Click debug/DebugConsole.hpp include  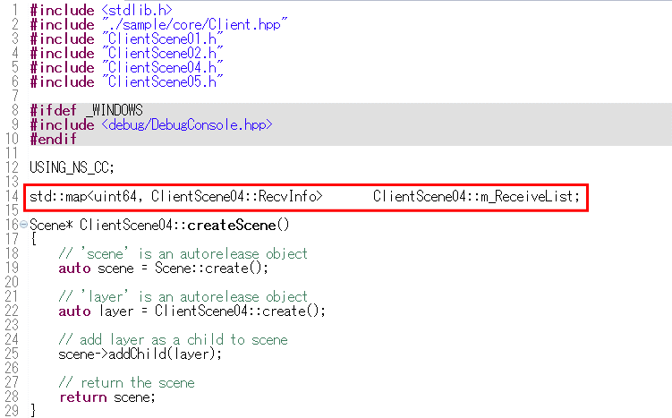(187, 124)
